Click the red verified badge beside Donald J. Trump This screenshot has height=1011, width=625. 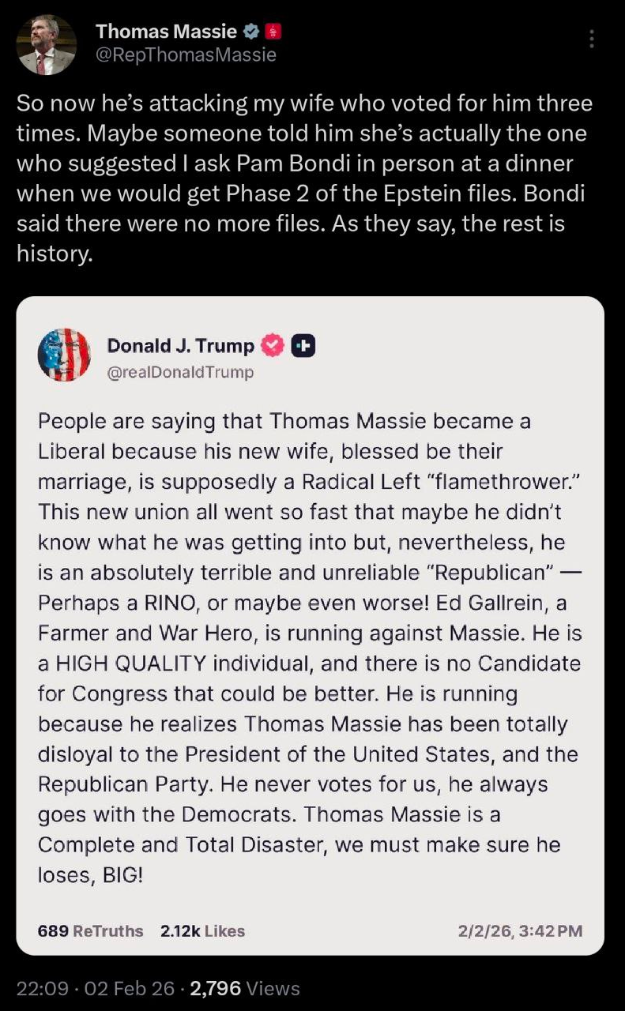coord(272,345)
